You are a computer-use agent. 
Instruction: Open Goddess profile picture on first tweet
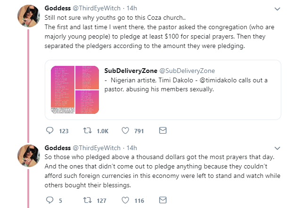coord(28,17)
